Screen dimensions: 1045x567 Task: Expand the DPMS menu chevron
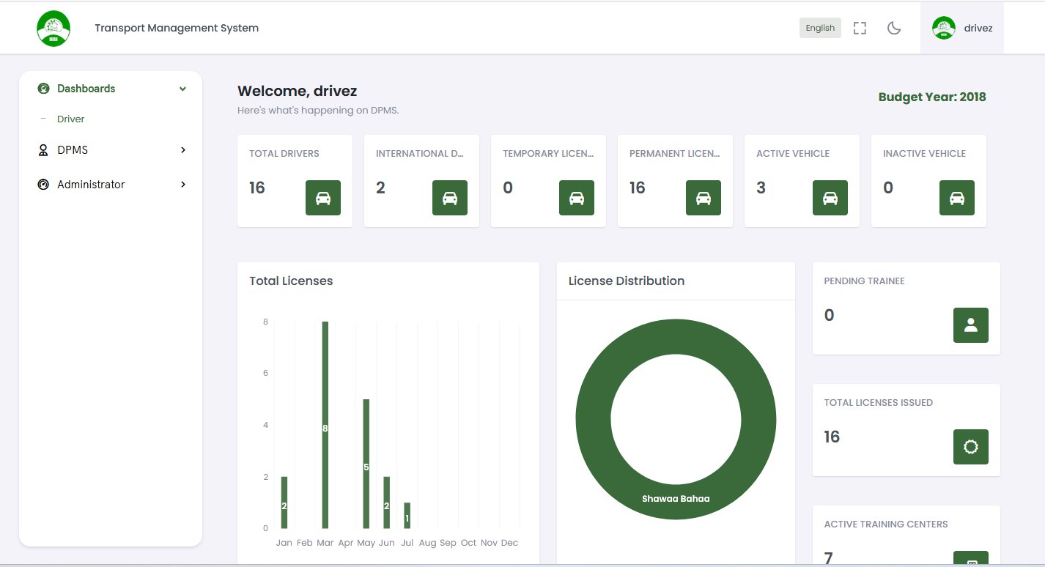[x=183, y=150]
